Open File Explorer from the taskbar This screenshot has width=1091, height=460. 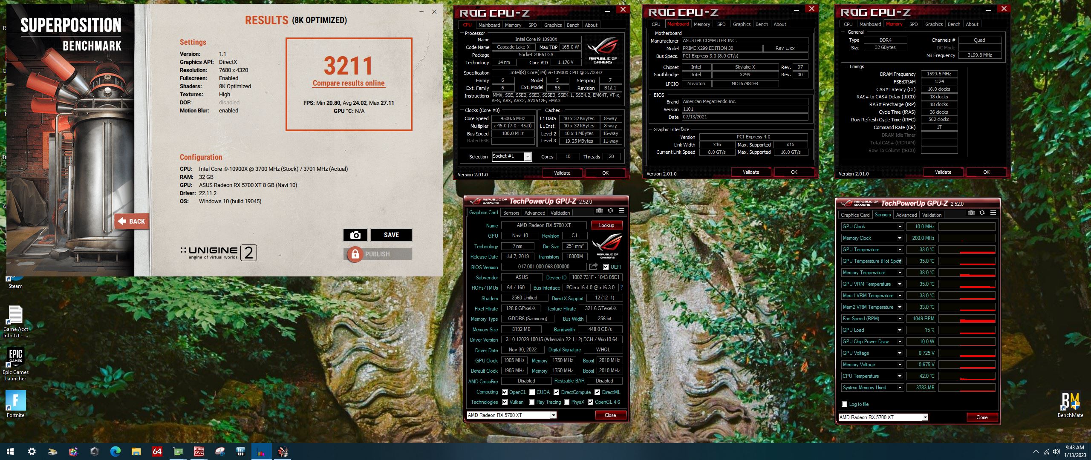point(136,451)
